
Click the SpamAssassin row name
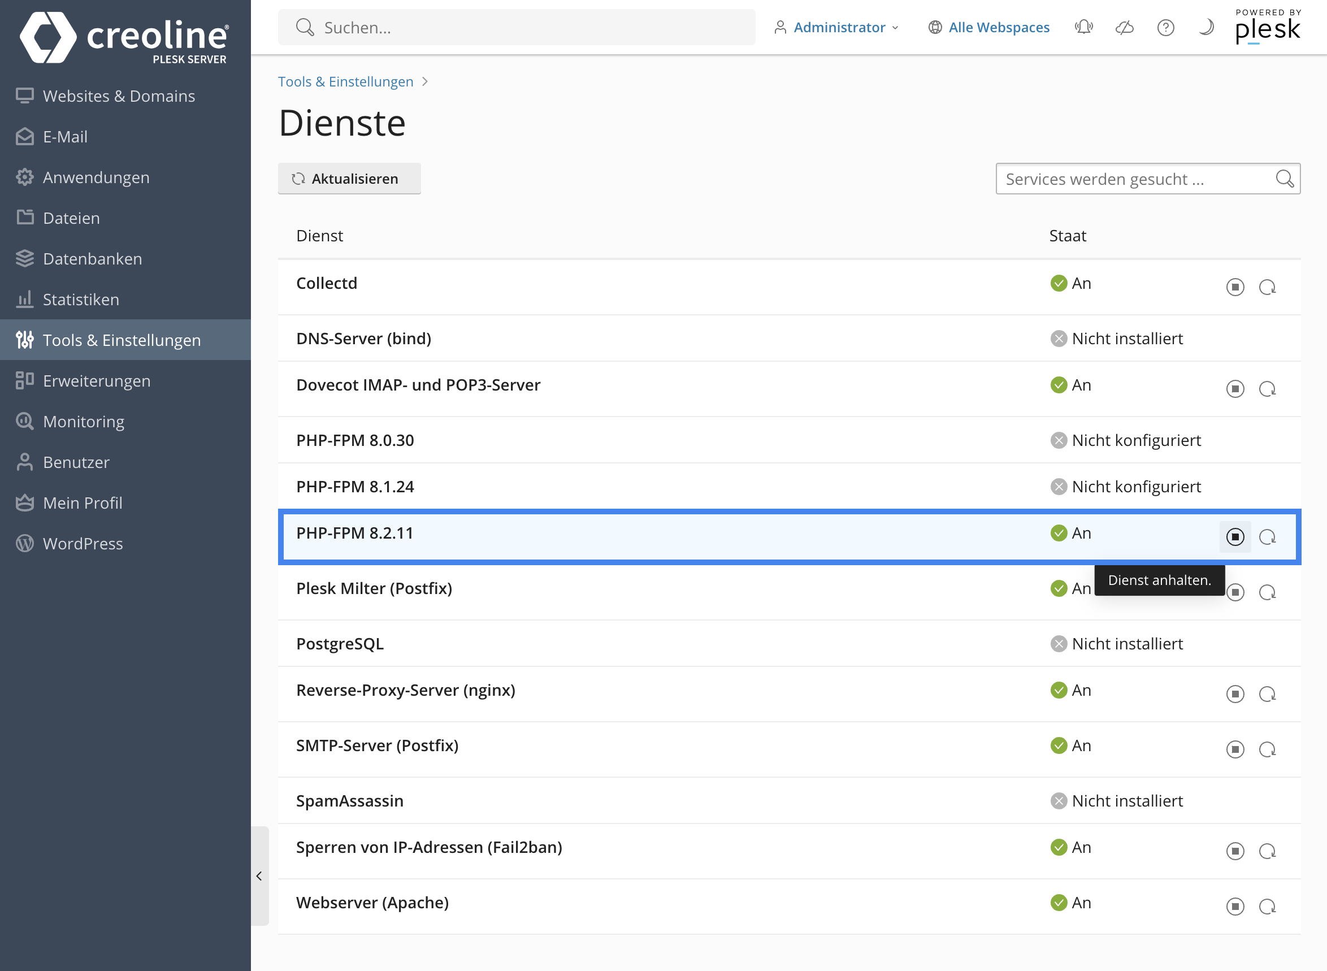click(350, 800)
